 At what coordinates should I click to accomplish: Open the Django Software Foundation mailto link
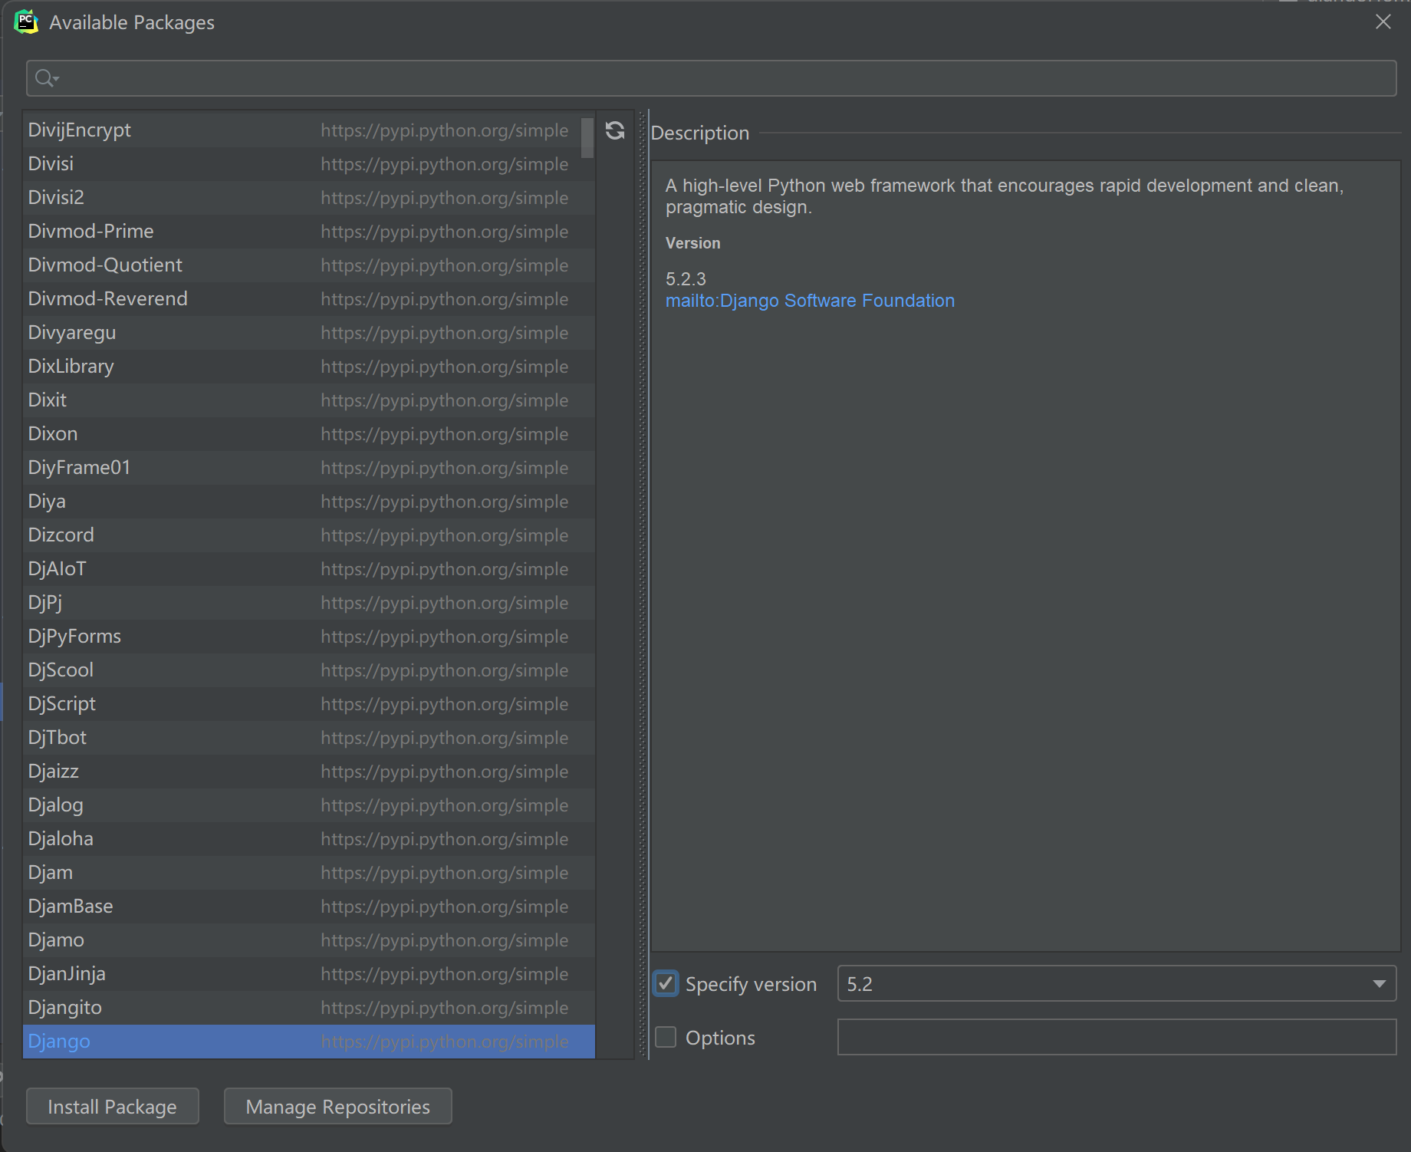(x=810, y=301)
